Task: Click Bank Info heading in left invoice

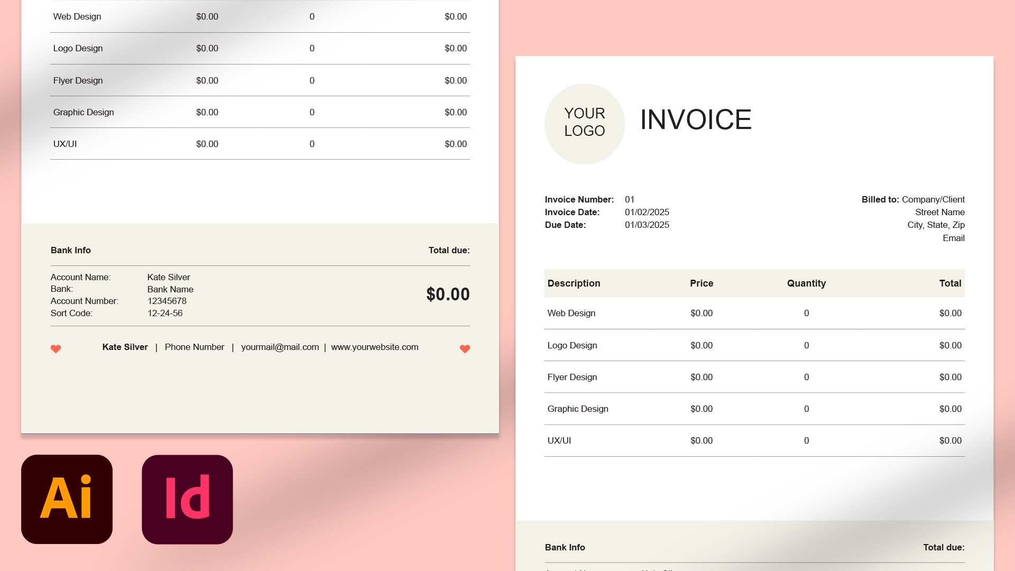Action: [x=70, y=250]
